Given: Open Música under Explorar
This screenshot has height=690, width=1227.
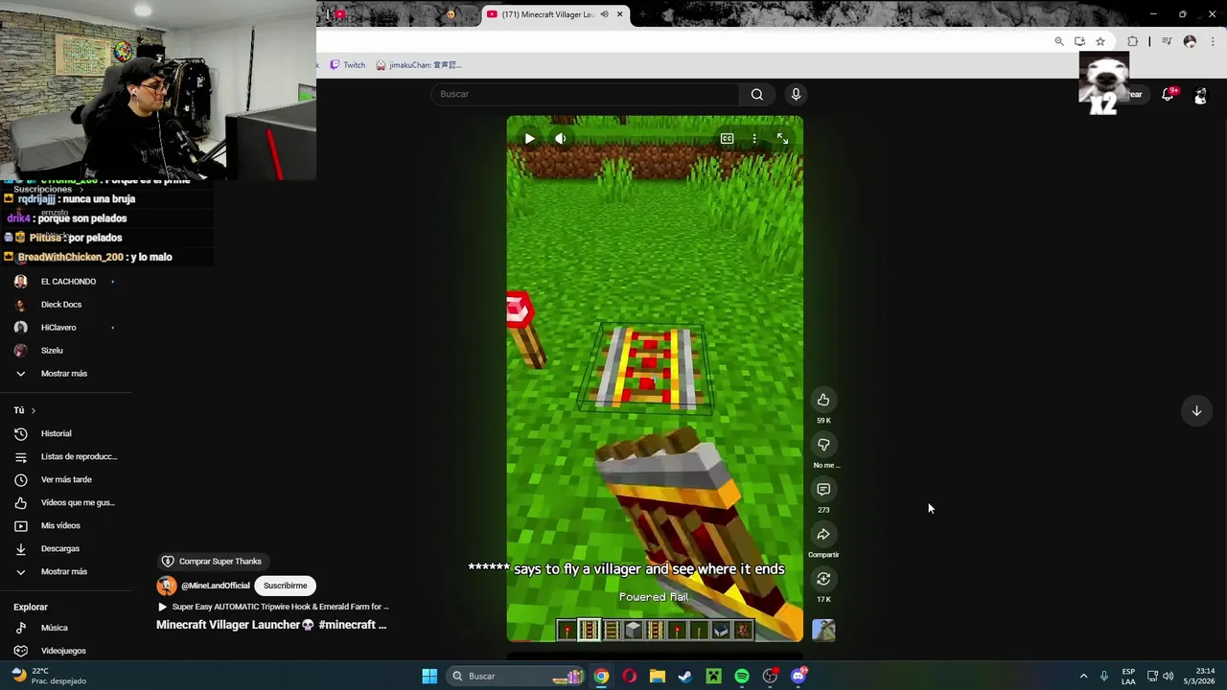Looking at the screenshot, I should [x=53, y=628].
